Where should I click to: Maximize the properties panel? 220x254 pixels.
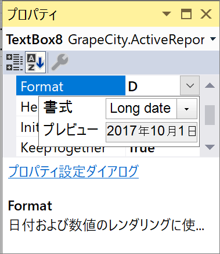click(186, 14)
